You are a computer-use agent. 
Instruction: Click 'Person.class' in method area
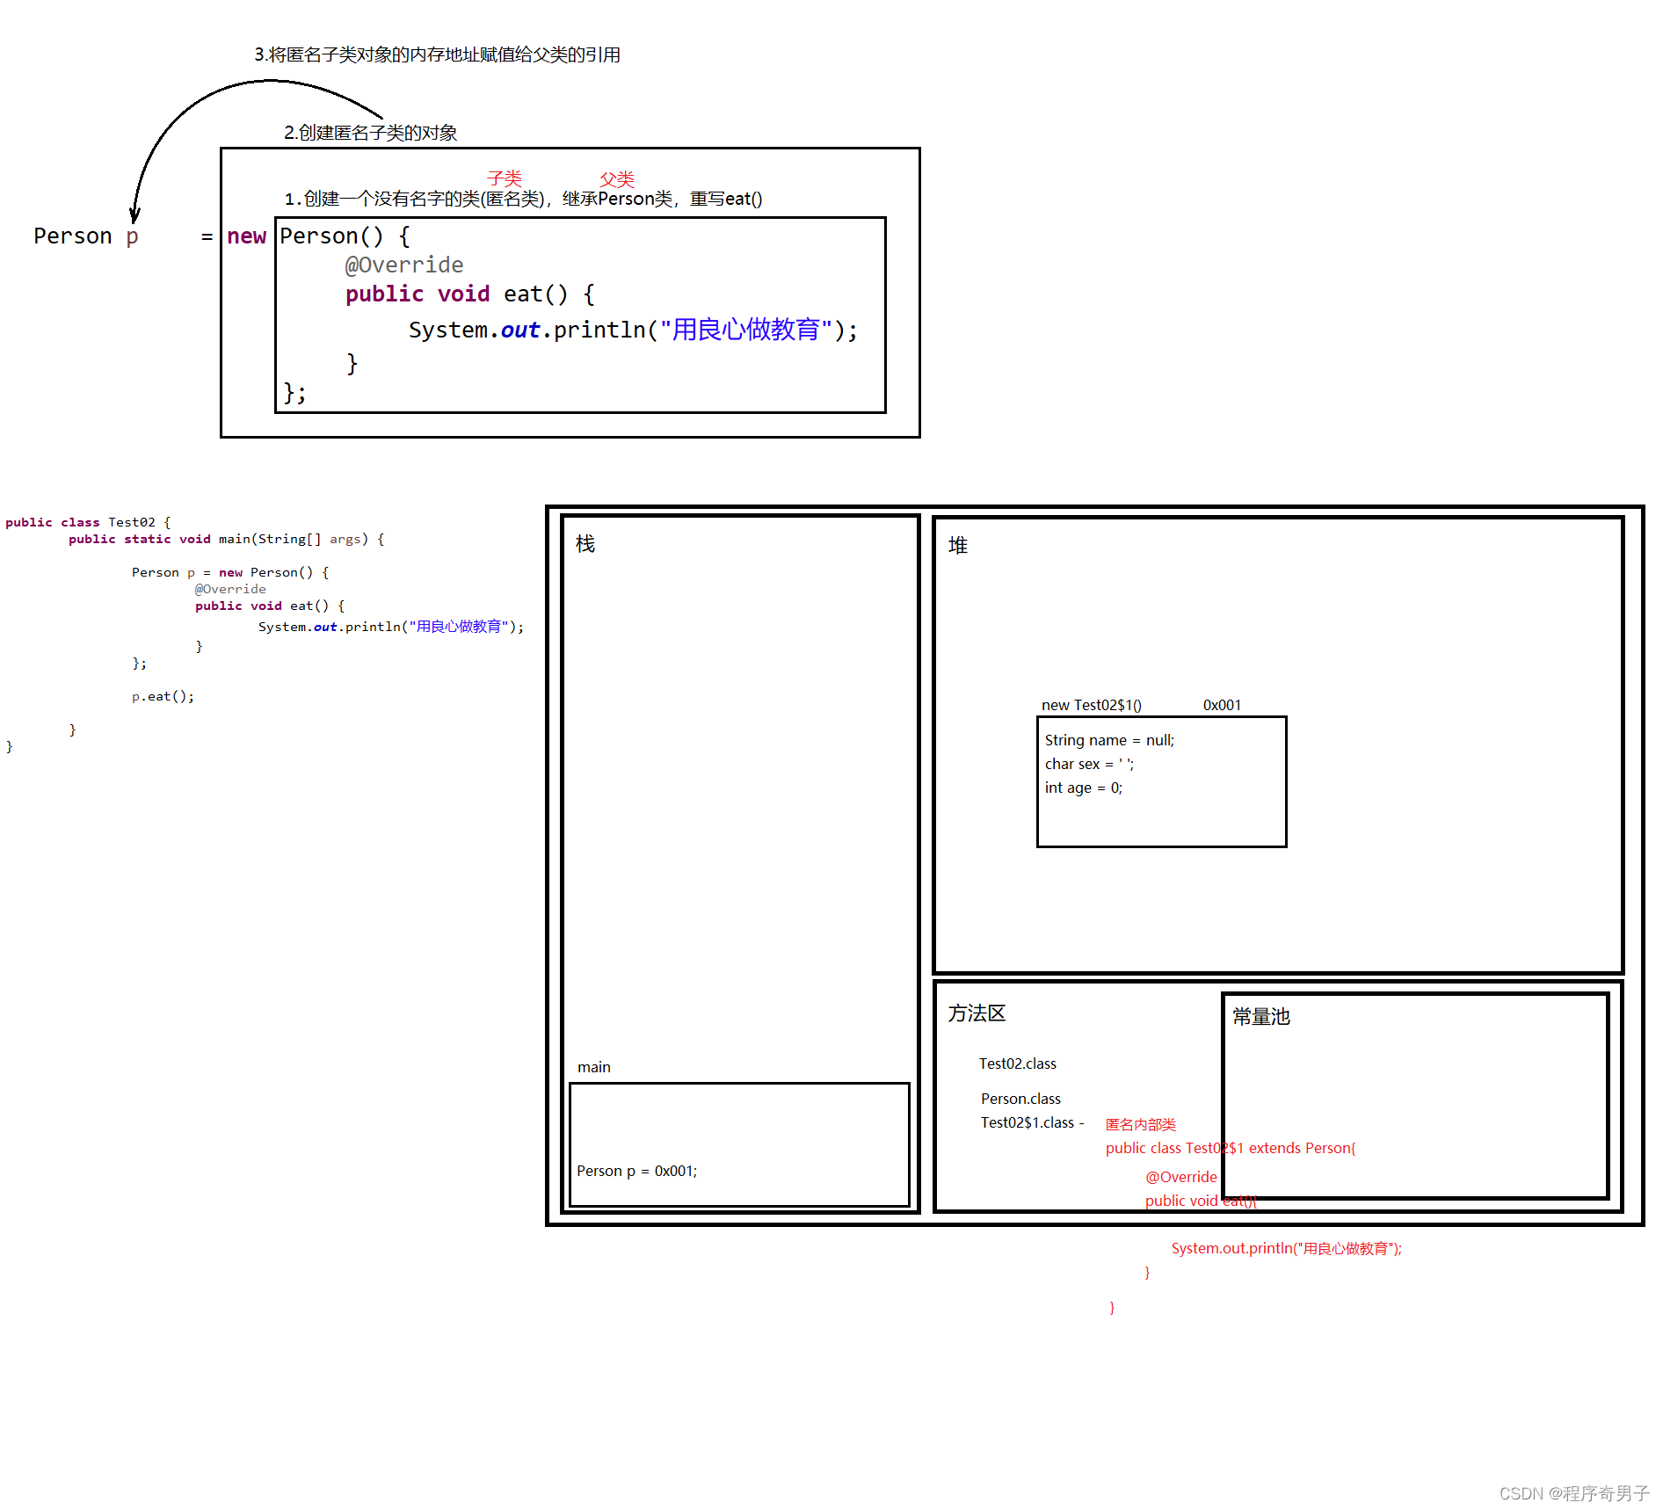(1021, 1099)
